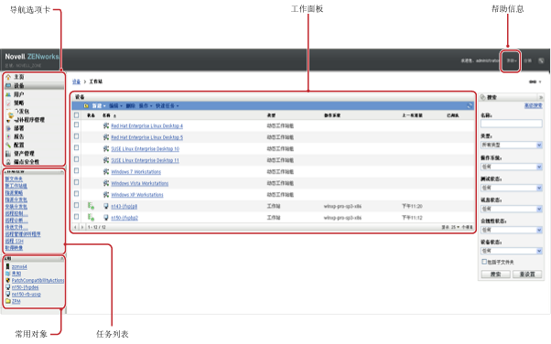Click 删除 on the devices toolbar

(130, 106)
